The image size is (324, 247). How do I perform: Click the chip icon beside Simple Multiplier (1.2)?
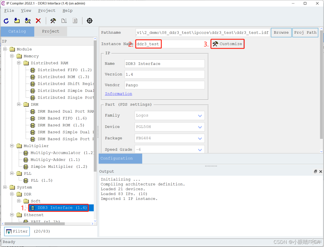click(26, 167)
